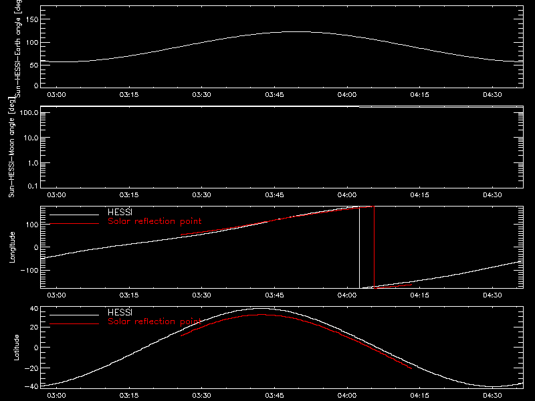
Task: Click 04:00 tick label under Moon angle plot
Action: (x=347, y=194)
